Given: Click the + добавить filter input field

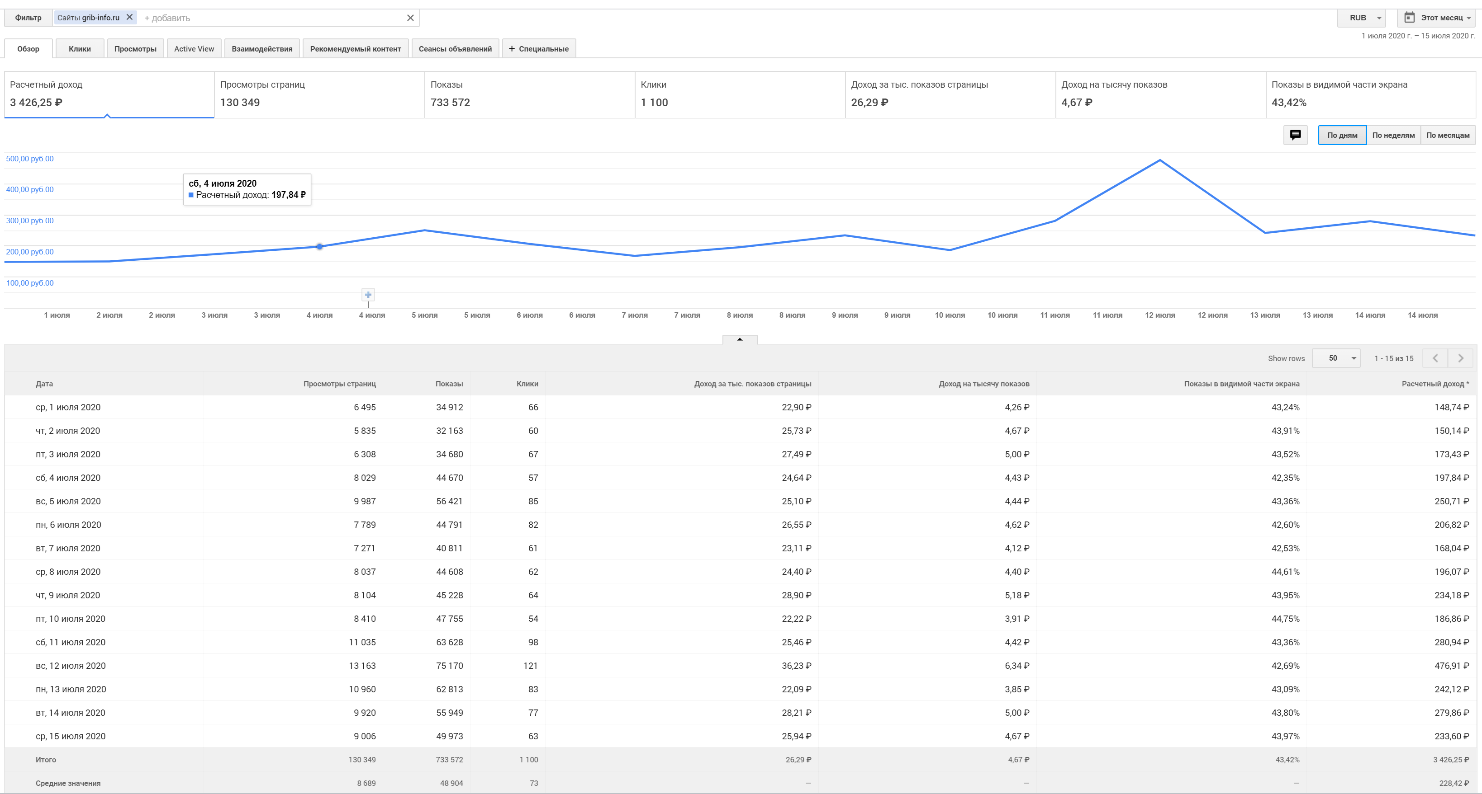Looking at the screenshot, I should pos(271,18).
